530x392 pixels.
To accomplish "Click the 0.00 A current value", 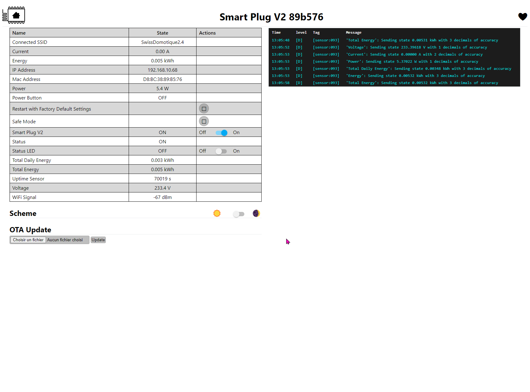I will (x=163, y=52).
